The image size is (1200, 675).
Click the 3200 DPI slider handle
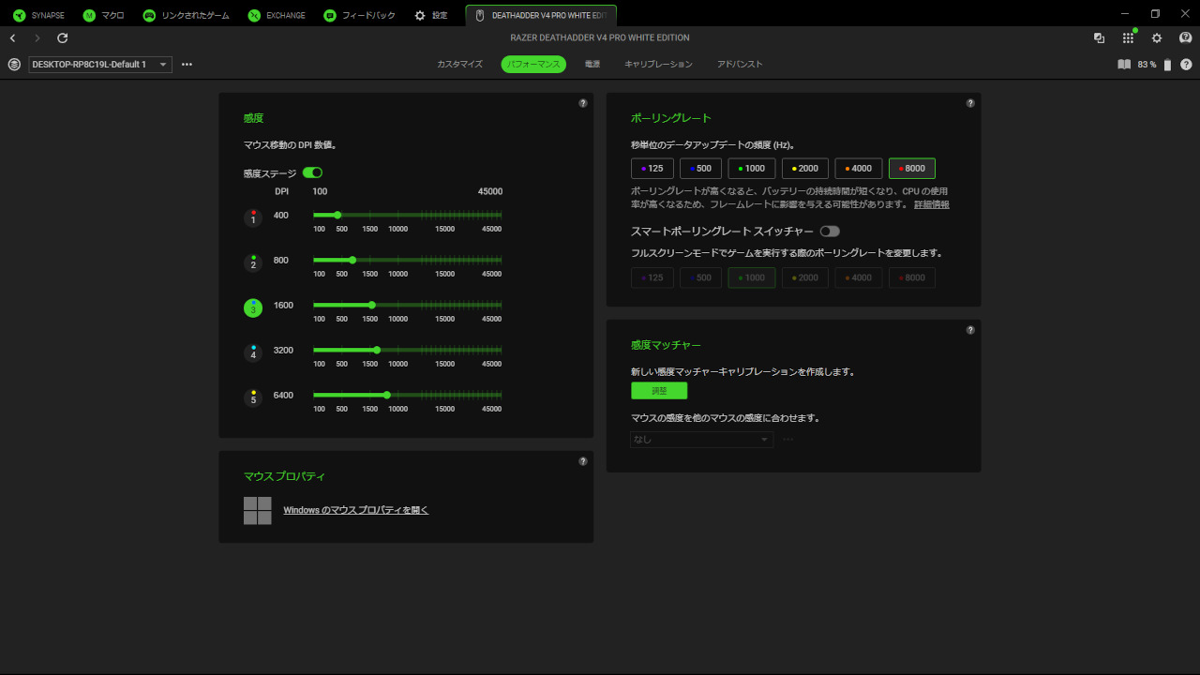point(377,350)
